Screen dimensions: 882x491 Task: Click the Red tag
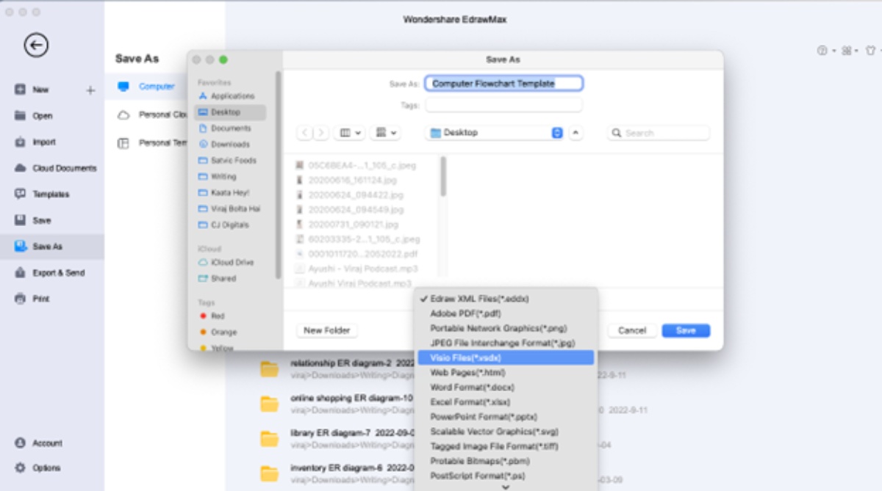pos(212,316)
